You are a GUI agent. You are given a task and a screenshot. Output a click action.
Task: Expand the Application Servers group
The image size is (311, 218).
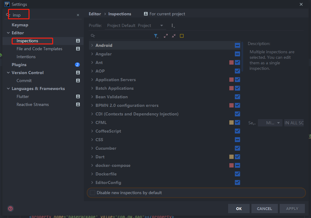tap(92, 80)
